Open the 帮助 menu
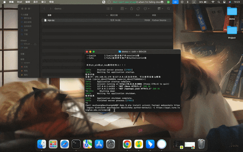243x152 pixels. pos(51,2)
